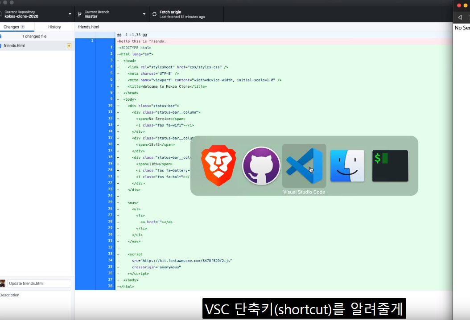The image size is (470, 320).
Task: Click the friends.html diff header path
Action: pyautogui.click(x=88, y=27)
